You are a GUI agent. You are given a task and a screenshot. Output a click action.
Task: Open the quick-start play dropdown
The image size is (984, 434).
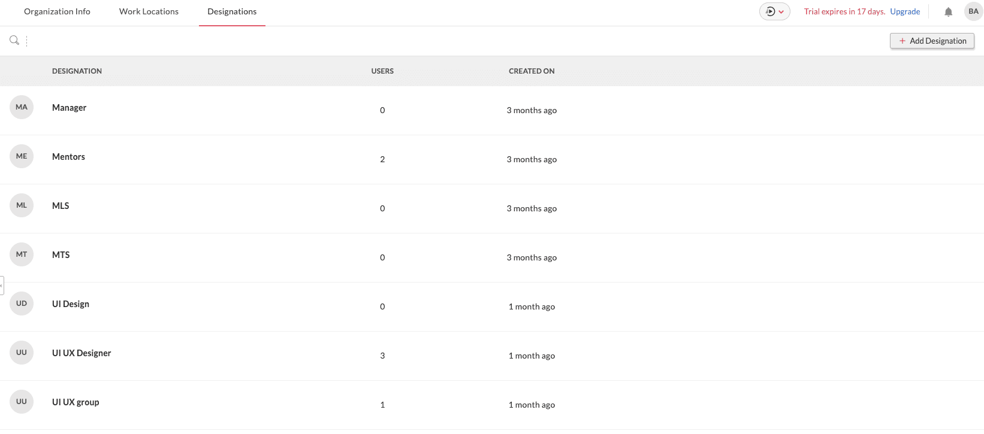coord(774,11)
